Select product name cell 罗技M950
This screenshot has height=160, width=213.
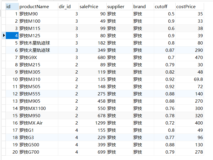tap(38, 116)
